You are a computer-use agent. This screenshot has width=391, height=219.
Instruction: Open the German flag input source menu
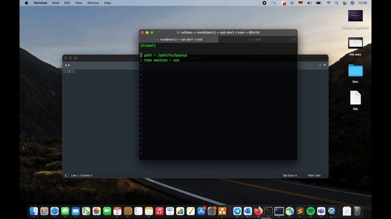point(301,3)
